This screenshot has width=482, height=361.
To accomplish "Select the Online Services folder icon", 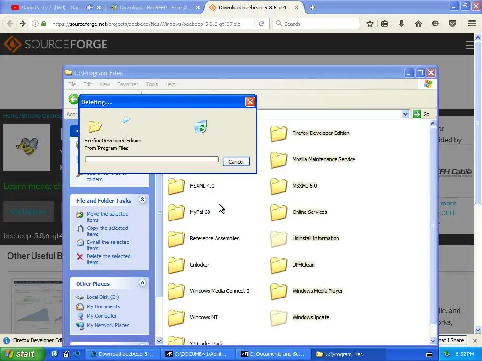I will point(279,212).
